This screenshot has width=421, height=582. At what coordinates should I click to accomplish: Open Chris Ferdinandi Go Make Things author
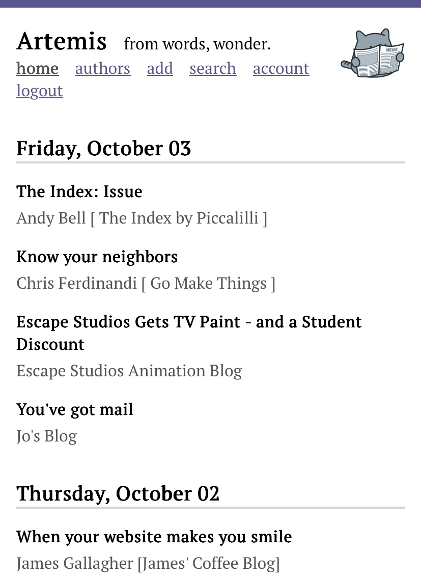[146, 283]
